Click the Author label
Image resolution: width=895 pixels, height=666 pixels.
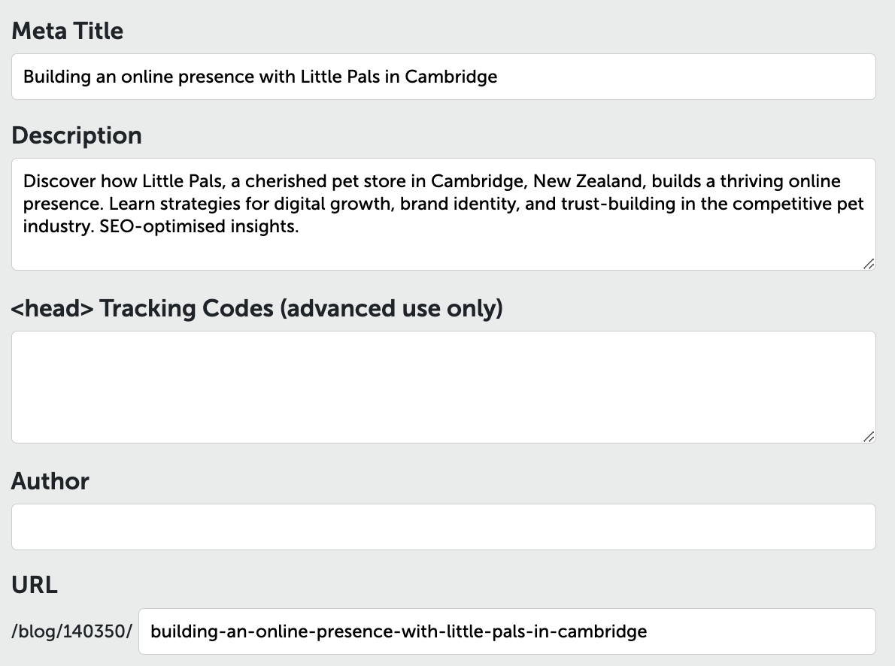click(x=50, y=481)
